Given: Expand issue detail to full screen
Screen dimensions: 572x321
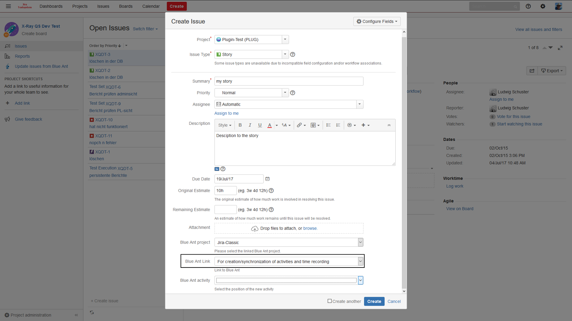Looking at the screenshot, I should click(560, 48).
